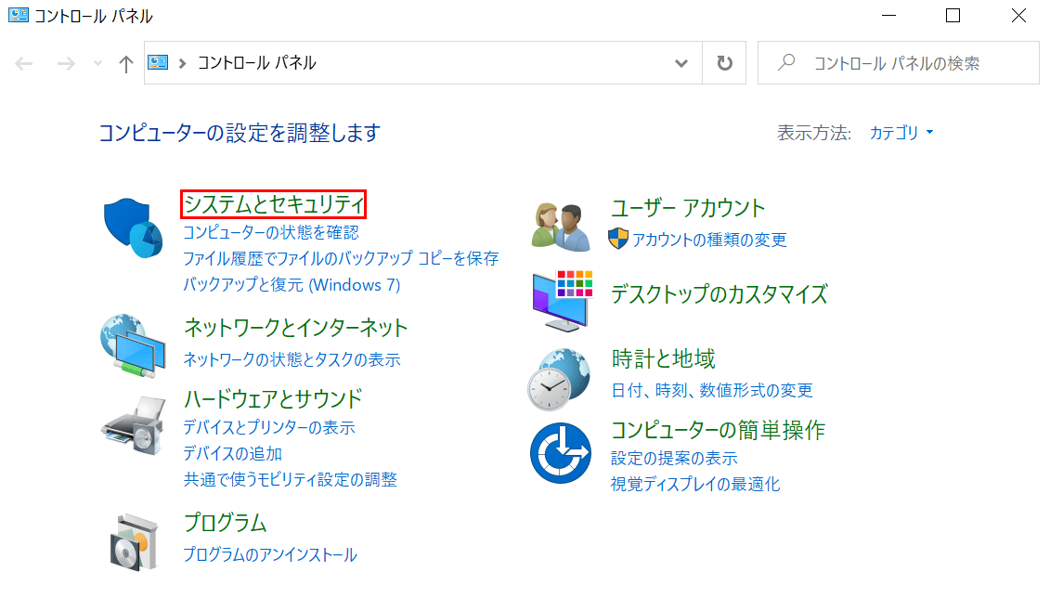Click the Desktop customization monitor icon

point(563,301)
